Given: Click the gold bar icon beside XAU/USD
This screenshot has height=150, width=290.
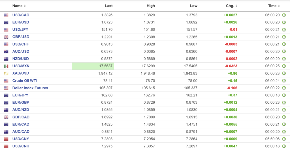Looking at the screenshot, I should 6,73.
